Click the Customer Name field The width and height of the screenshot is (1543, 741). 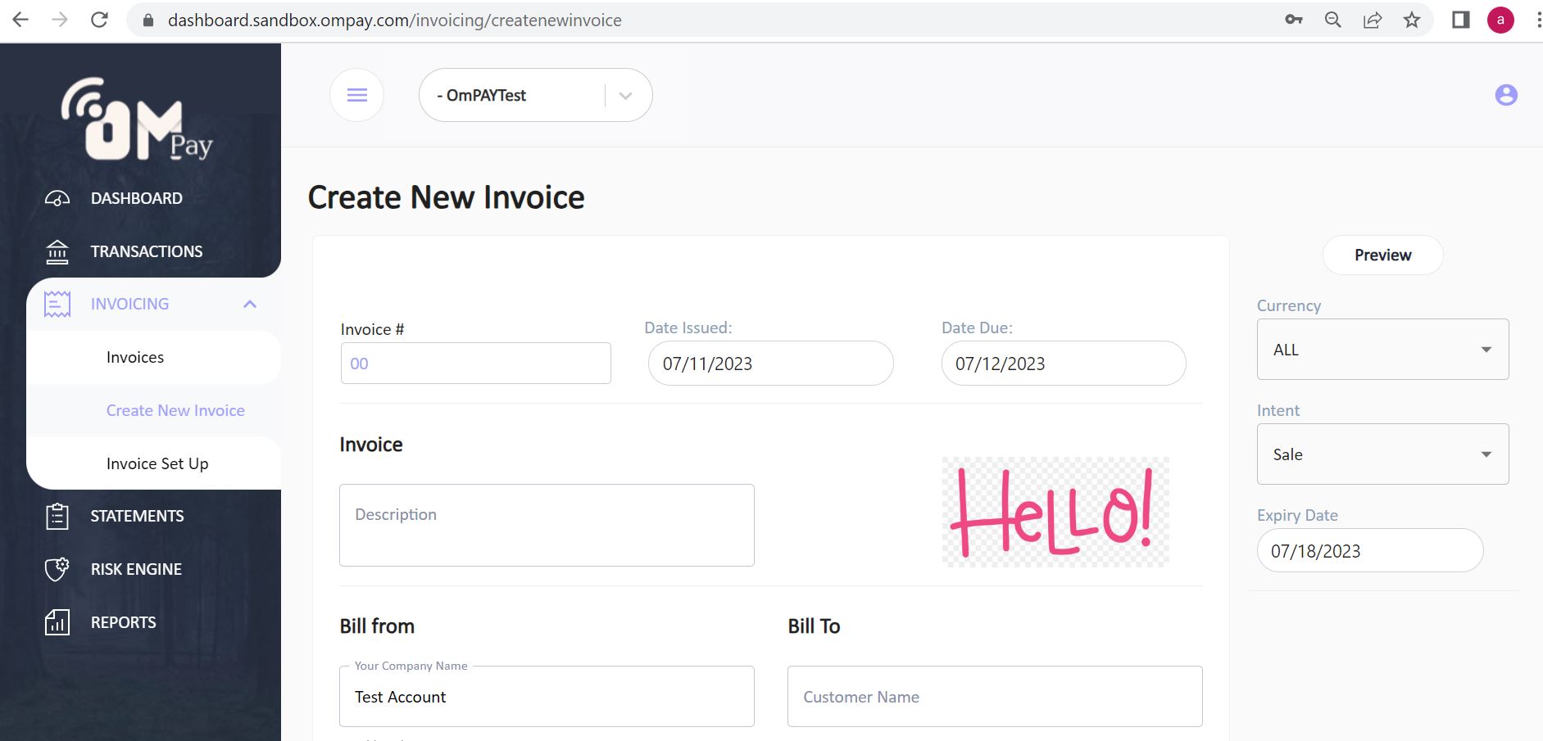[x=994, y=697]
